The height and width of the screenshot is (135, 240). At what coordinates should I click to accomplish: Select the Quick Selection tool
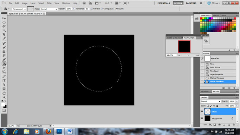pos(4,30)
